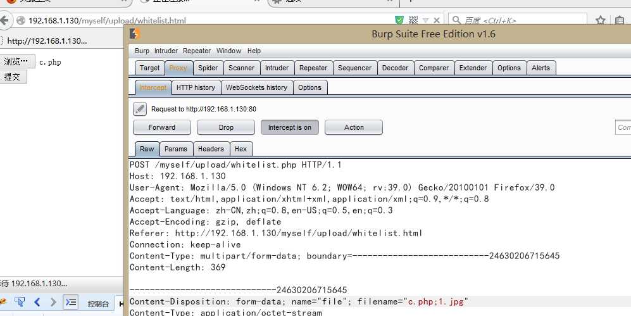Open the Repeater menu in menu bar

tap(197, 51)
